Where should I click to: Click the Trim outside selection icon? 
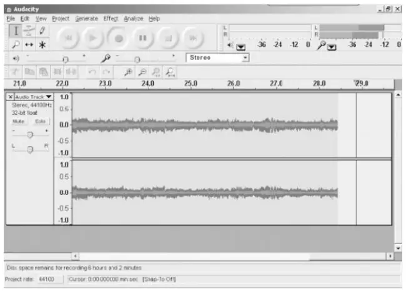click(x=57, y=72)
